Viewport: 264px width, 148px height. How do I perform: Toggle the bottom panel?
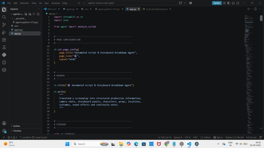[x=233, y=3]
